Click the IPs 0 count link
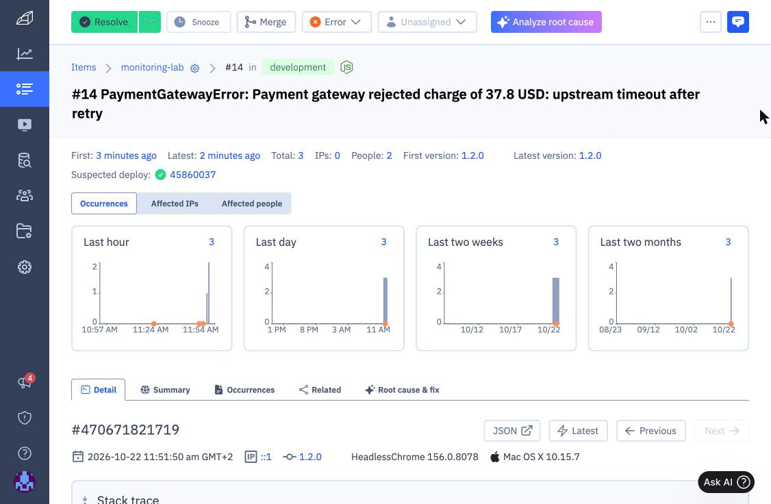 coord(338,156)
